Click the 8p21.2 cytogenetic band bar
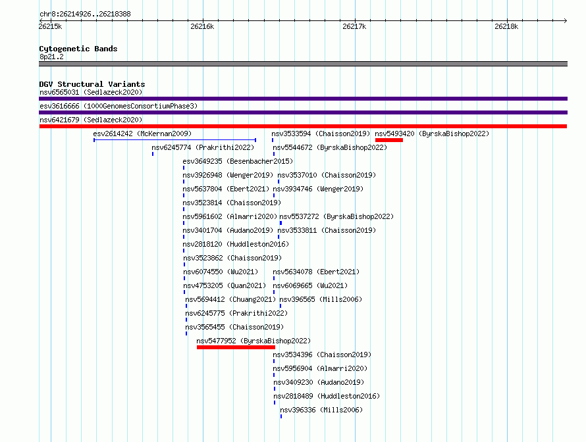Viewport: 586px width, 442px height. click(x=303, y=64)
